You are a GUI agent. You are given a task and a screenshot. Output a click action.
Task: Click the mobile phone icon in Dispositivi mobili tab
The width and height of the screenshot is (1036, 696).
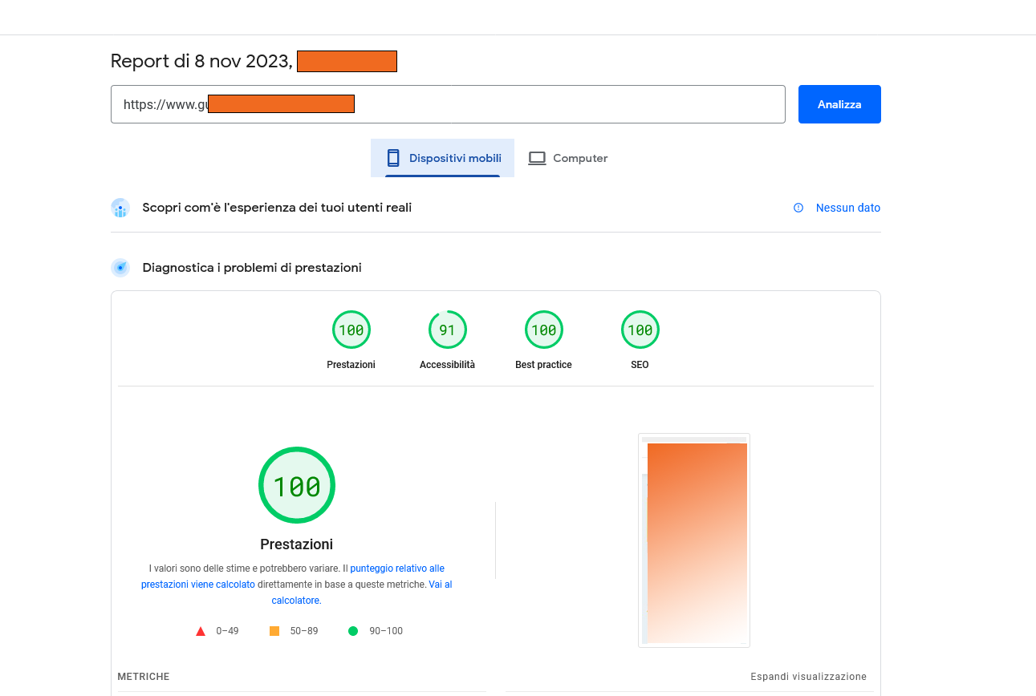pyautogui.click(x=393, y=158)
